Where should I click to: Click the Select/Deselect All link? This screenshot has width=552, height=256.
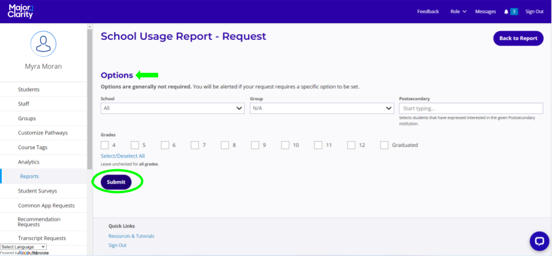click(x=123, y=156)
